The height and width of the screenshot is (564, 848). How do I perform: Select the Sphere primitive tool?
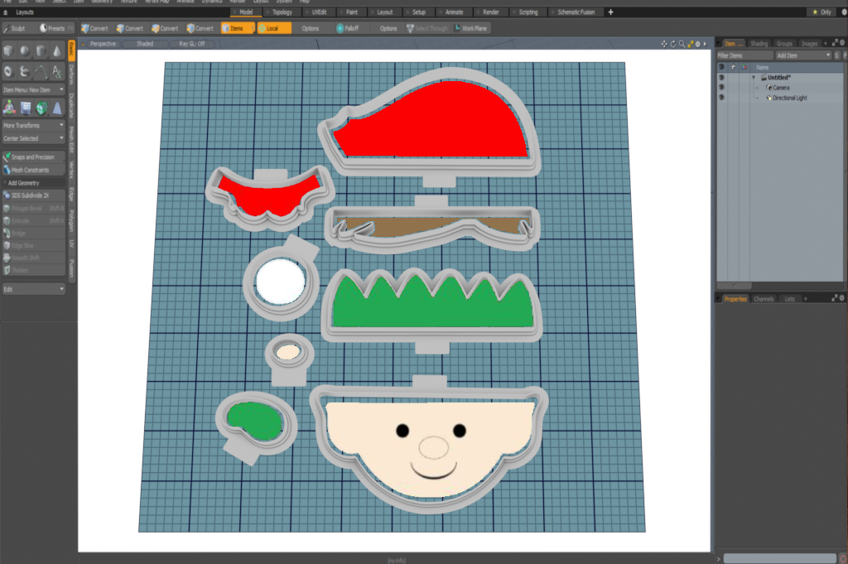(x=25, y=51)
